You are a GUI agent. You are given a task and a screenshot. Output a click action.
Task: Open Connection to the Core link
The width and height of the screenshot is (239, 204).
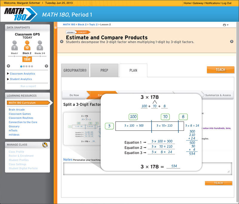tap(23, 122)
